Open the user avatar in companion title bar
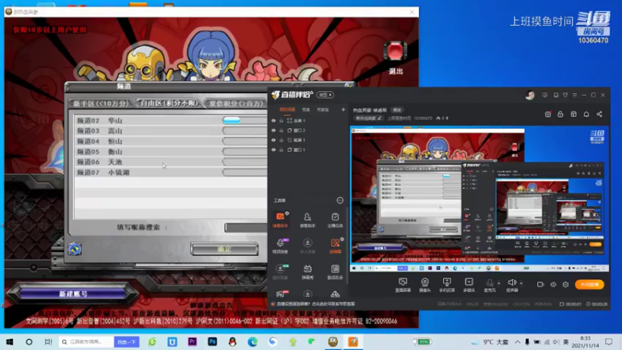Image resolution: width=622 pixels, height=350 pixels. tap(530, 95)
